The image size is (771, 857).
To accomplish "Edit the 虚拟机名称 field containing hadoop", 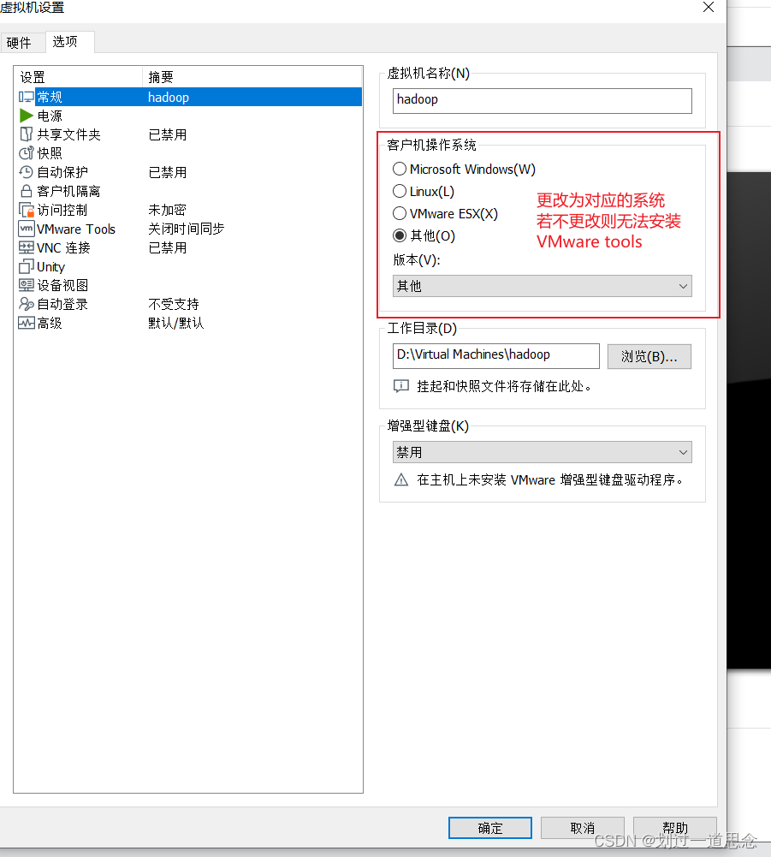I will 542,100.
